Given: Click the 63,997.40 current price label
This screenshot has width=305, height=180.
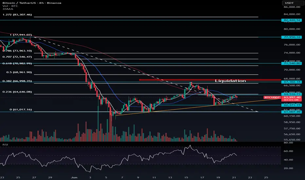Looking at the screenshot, I should (x=292, y=97).
